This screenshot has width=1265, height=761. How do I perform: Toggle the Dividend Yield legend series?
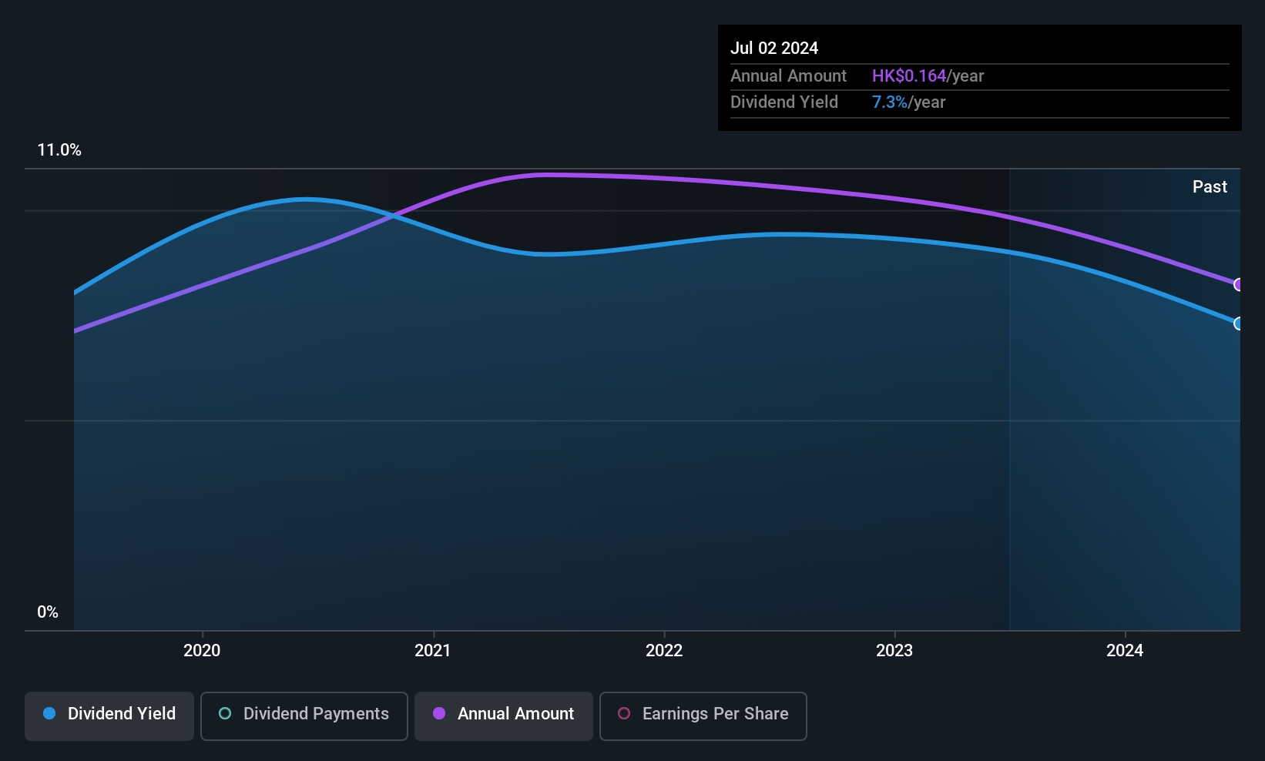(x=109, y=716)
